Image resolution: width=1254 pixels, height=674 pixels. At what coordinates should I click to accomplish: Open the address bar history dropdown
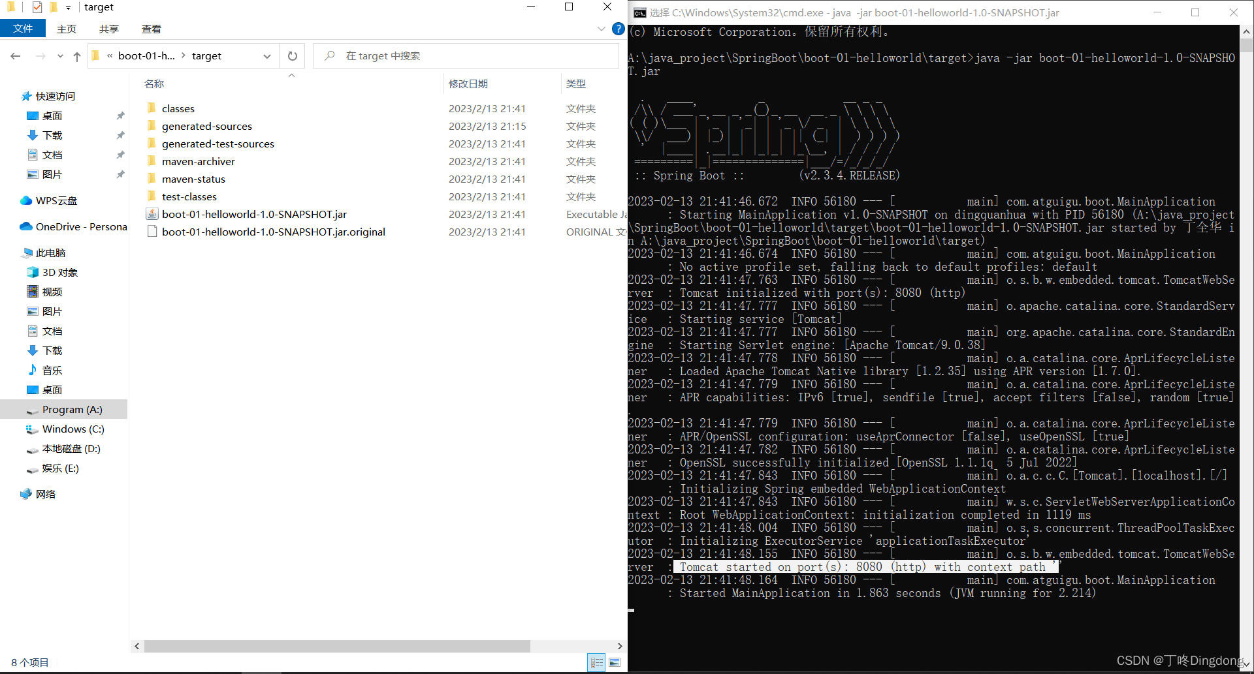coord(267,56)
